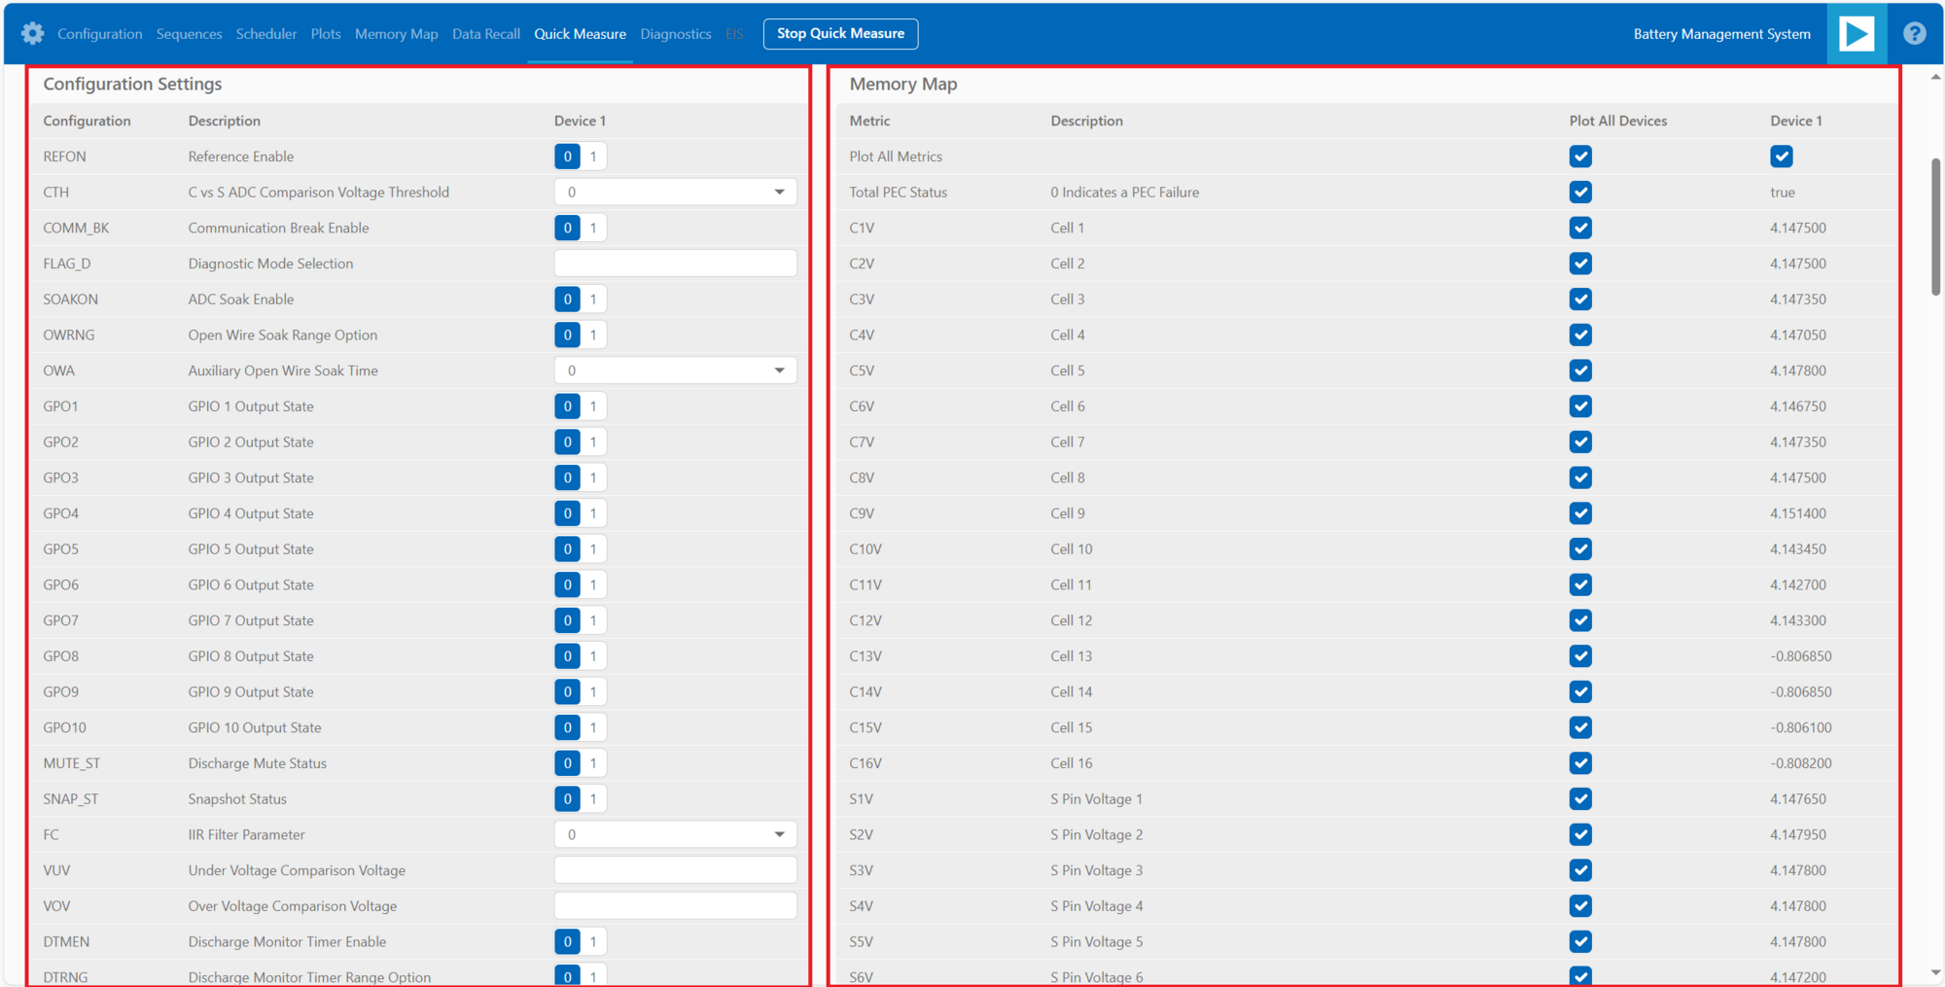Click the VUV Under Voltage input field
Screen dimensions: 1945x987
pos(675,869)
